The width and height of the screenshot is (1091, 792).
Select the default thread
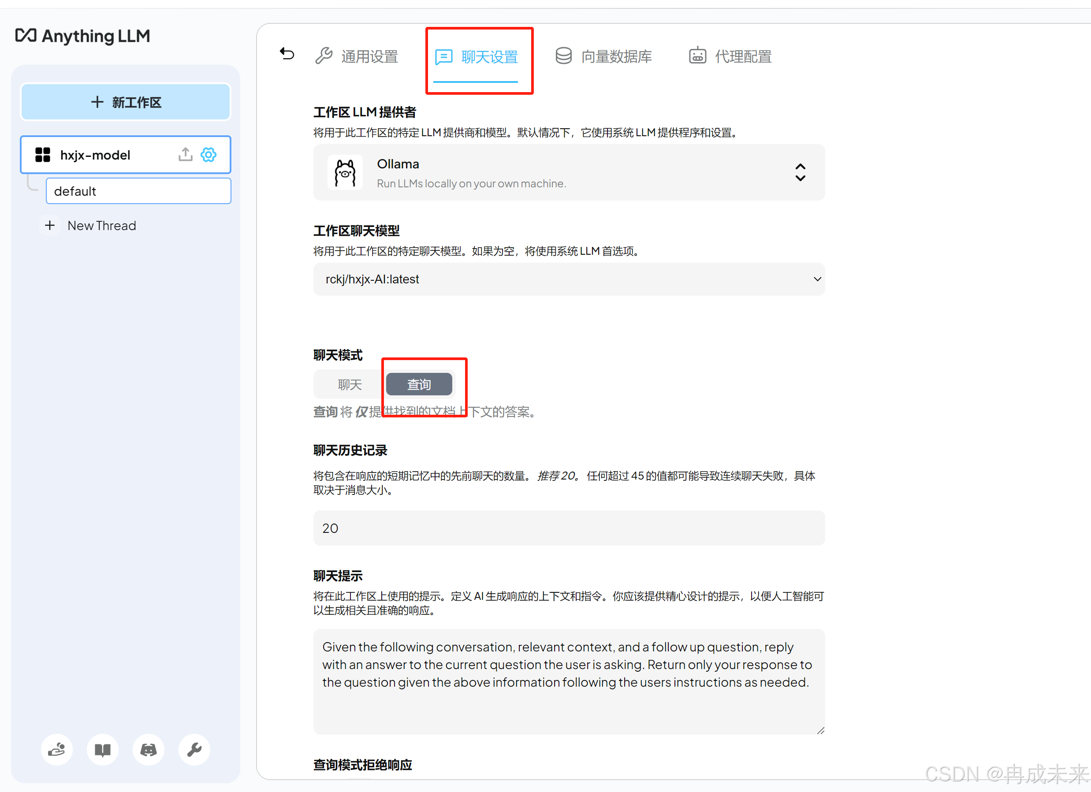(138, 191)
